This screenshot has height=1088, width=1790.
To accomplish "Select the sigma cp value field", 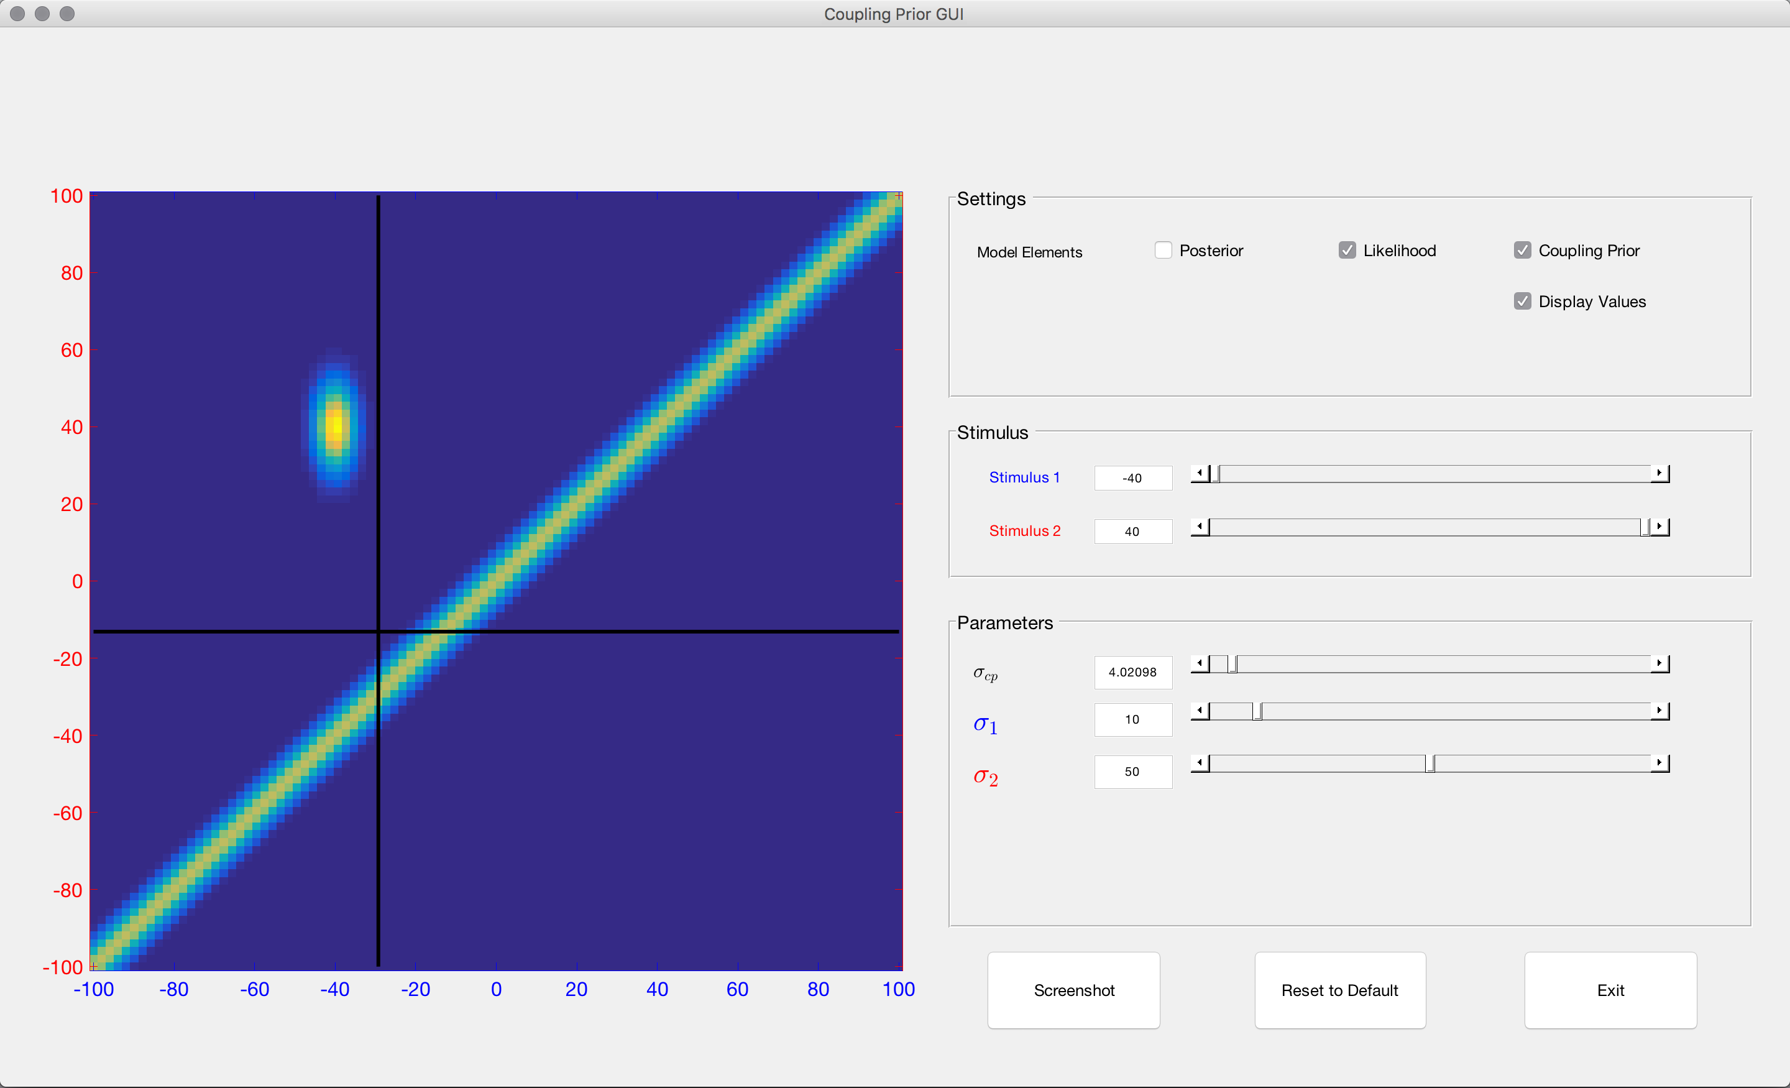I will (x=1133, y=672).
